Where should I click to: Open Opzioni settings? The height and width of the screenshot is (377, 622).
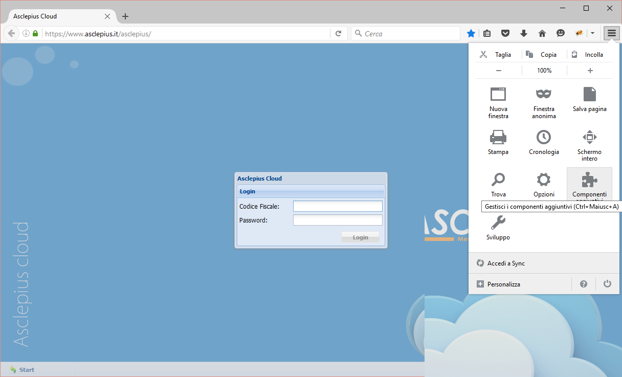pyautogui.click(x=544, y=185)
